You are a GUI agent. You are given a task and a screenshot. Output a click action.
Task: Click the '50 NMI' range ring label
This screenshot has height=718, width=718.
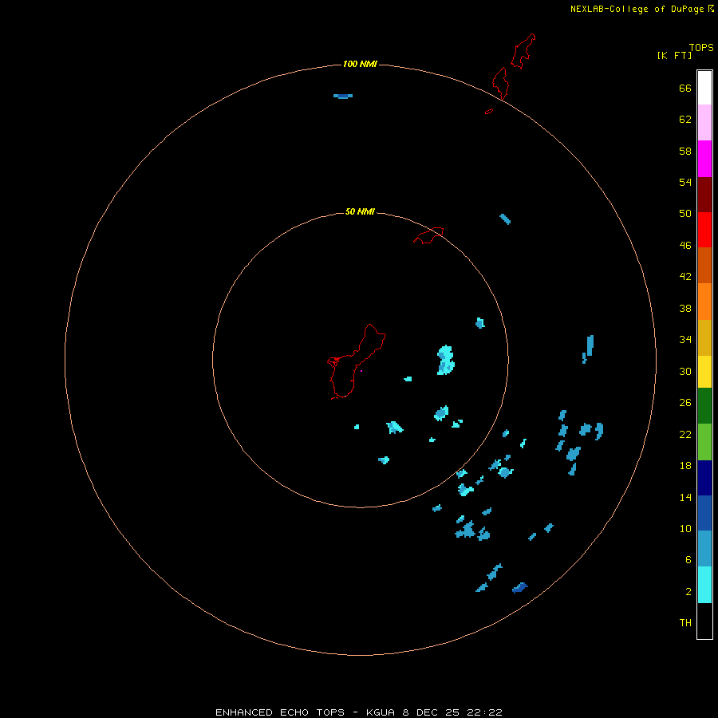coord(360,211)
